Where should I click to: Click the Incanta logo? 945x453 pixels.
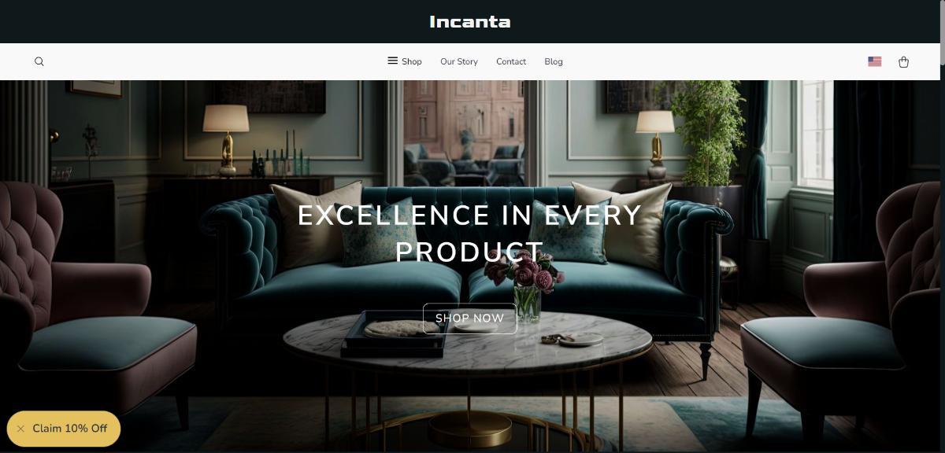(470, 22)
